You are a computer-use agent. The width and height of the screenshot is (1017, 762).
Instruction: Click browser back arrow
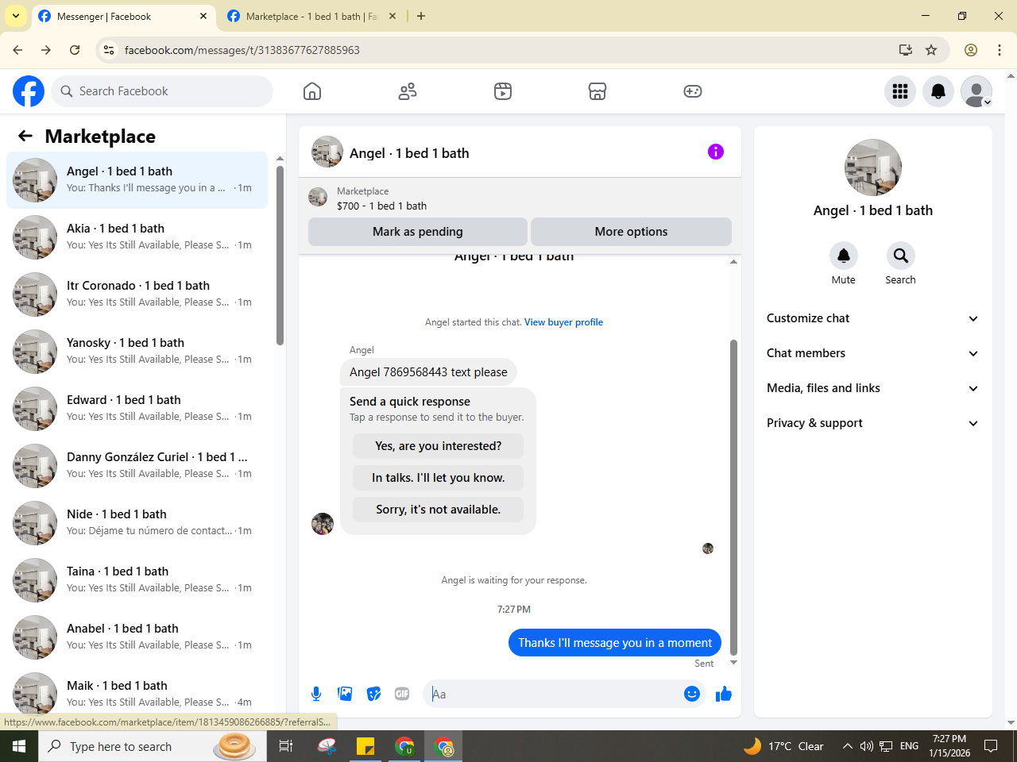[17, 50]
